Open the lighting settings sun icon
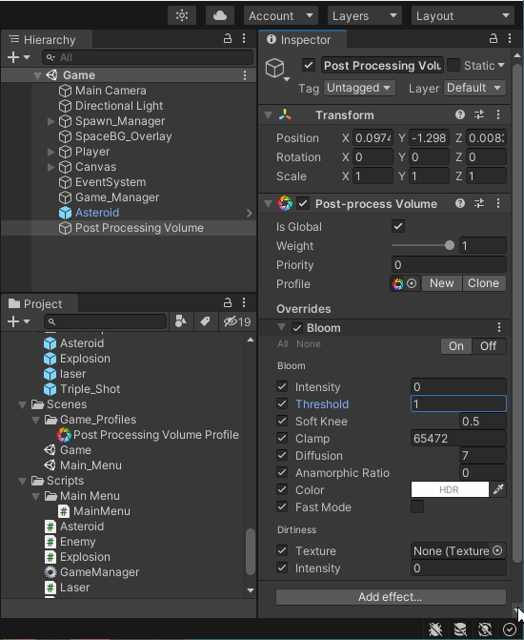 click(182, 16)
